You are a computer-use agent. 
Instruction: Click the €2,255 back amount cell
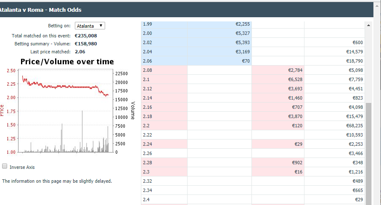click(x=220, y=24)
